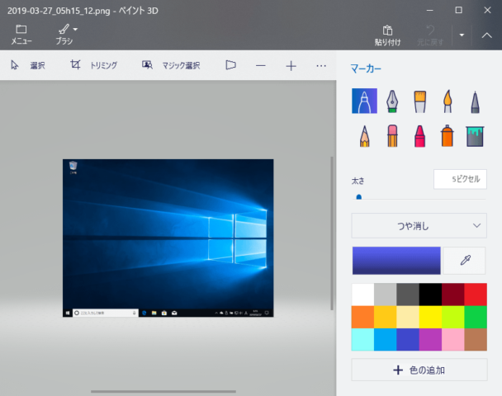The image size is (502, 396).
Task: Choose the bright red color swatch
Action: pos(476,295)
